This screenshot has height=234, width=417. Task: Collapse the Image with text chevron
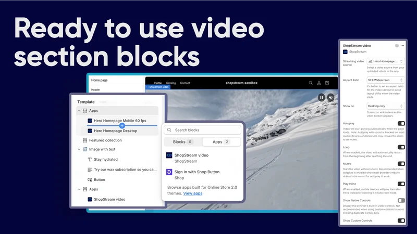(x=79, y=149)
